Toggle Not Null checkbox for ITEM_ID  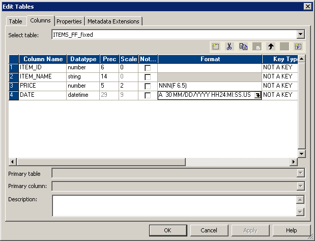click(x=148, y=68)
